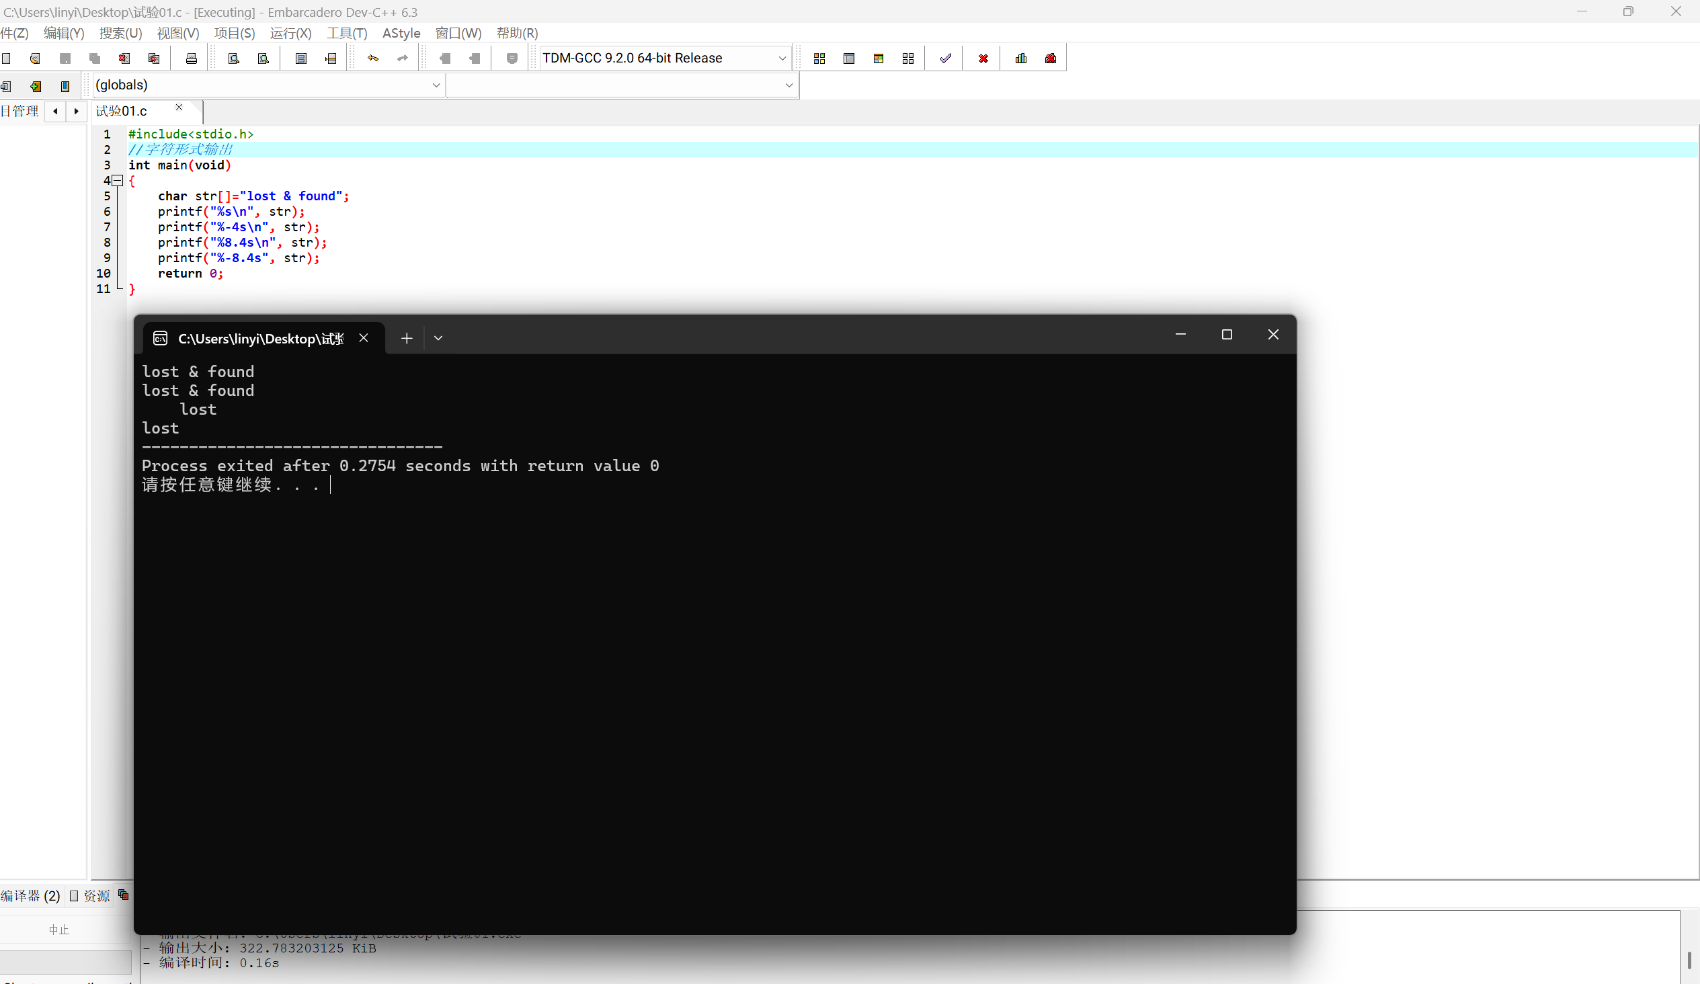1700x984 pixels.
Task: Open the TDM-GCC compiler set dropdown
Action: click(782, 58)
